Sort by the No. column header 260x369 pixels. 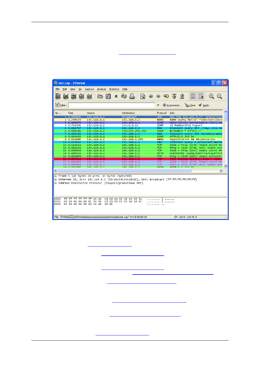[60, 113]
